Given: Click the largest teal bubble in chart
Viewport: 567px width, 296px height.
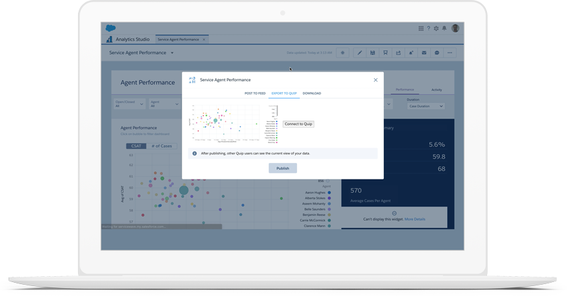Looking at the screenshot, I should tap(184, 190).
